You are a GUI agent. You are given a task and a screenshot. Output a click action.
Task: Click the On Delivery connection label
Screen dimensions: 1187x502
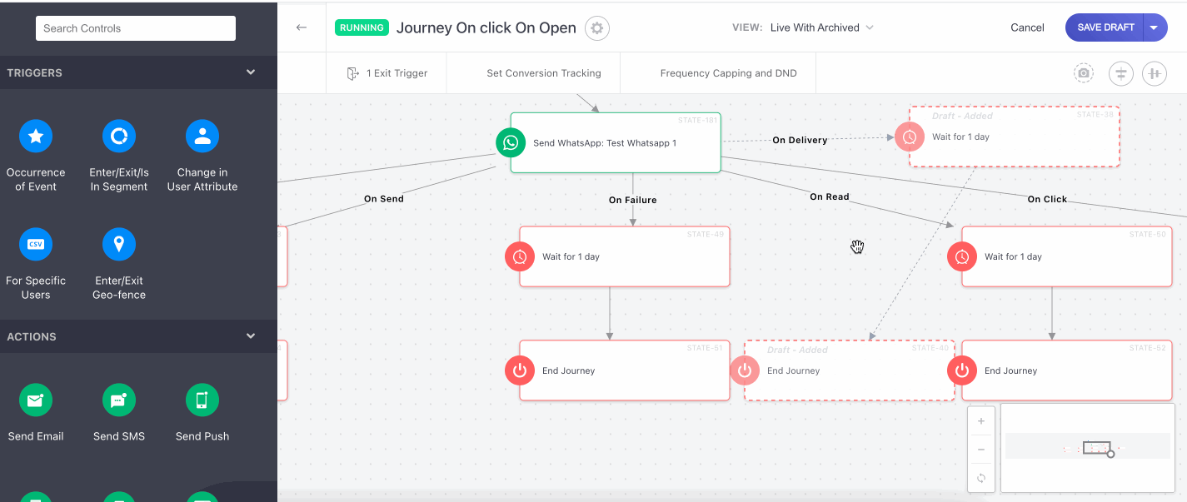tap(800, 140)
